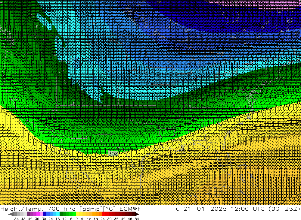Pick the dark blue legend swatch

(x=45, y=214)
